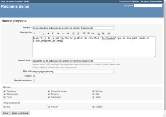Click the Nuevo proyecto heading

14,21
